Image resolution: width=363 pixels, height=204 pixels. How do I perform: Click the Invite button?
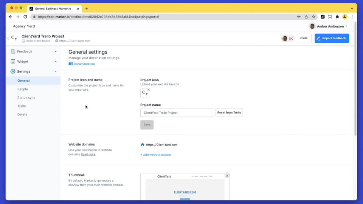coord(304,38)
